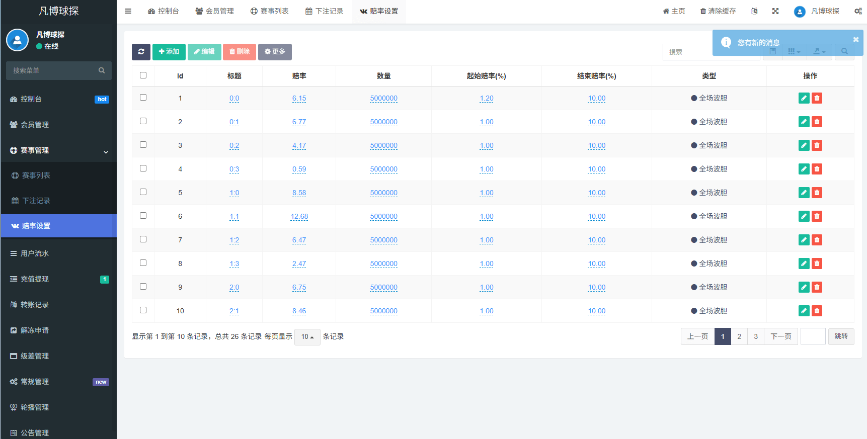Open the settings gears icon in the top right
Image resolution: width=867 pixels, height=439 pixels.
tap(858, 11)
